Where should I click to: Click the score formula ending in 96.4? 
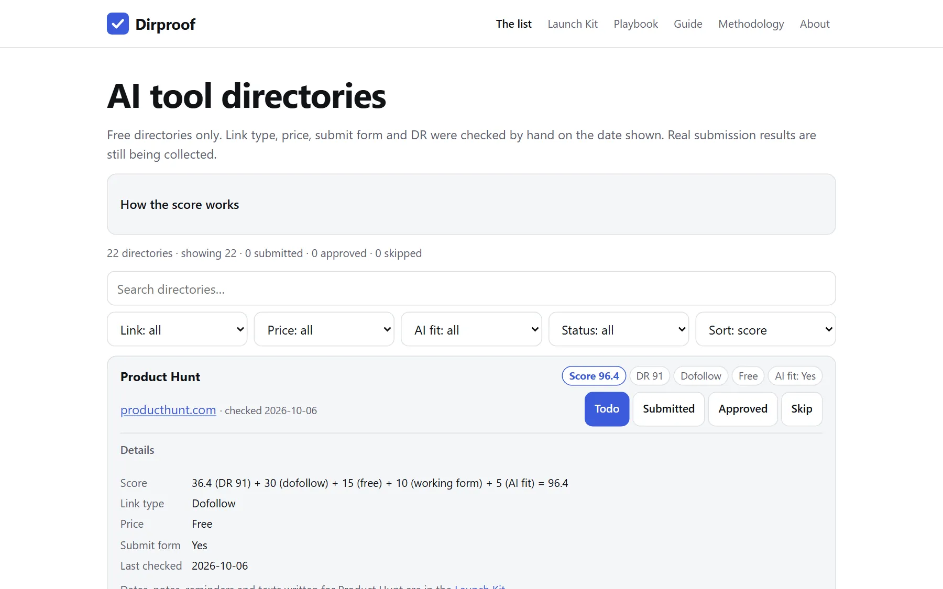(x=380, y=483)
